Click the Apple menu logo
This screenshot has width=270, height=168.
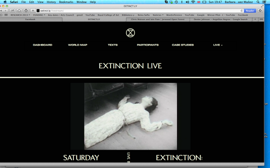[x=5, y=2]
